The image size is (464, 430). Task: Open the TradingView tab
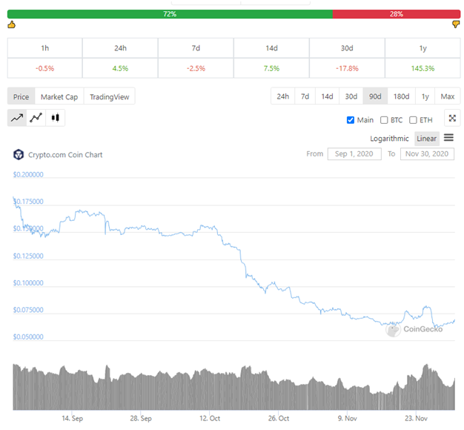pyautogui.click(x=110, y=97)
